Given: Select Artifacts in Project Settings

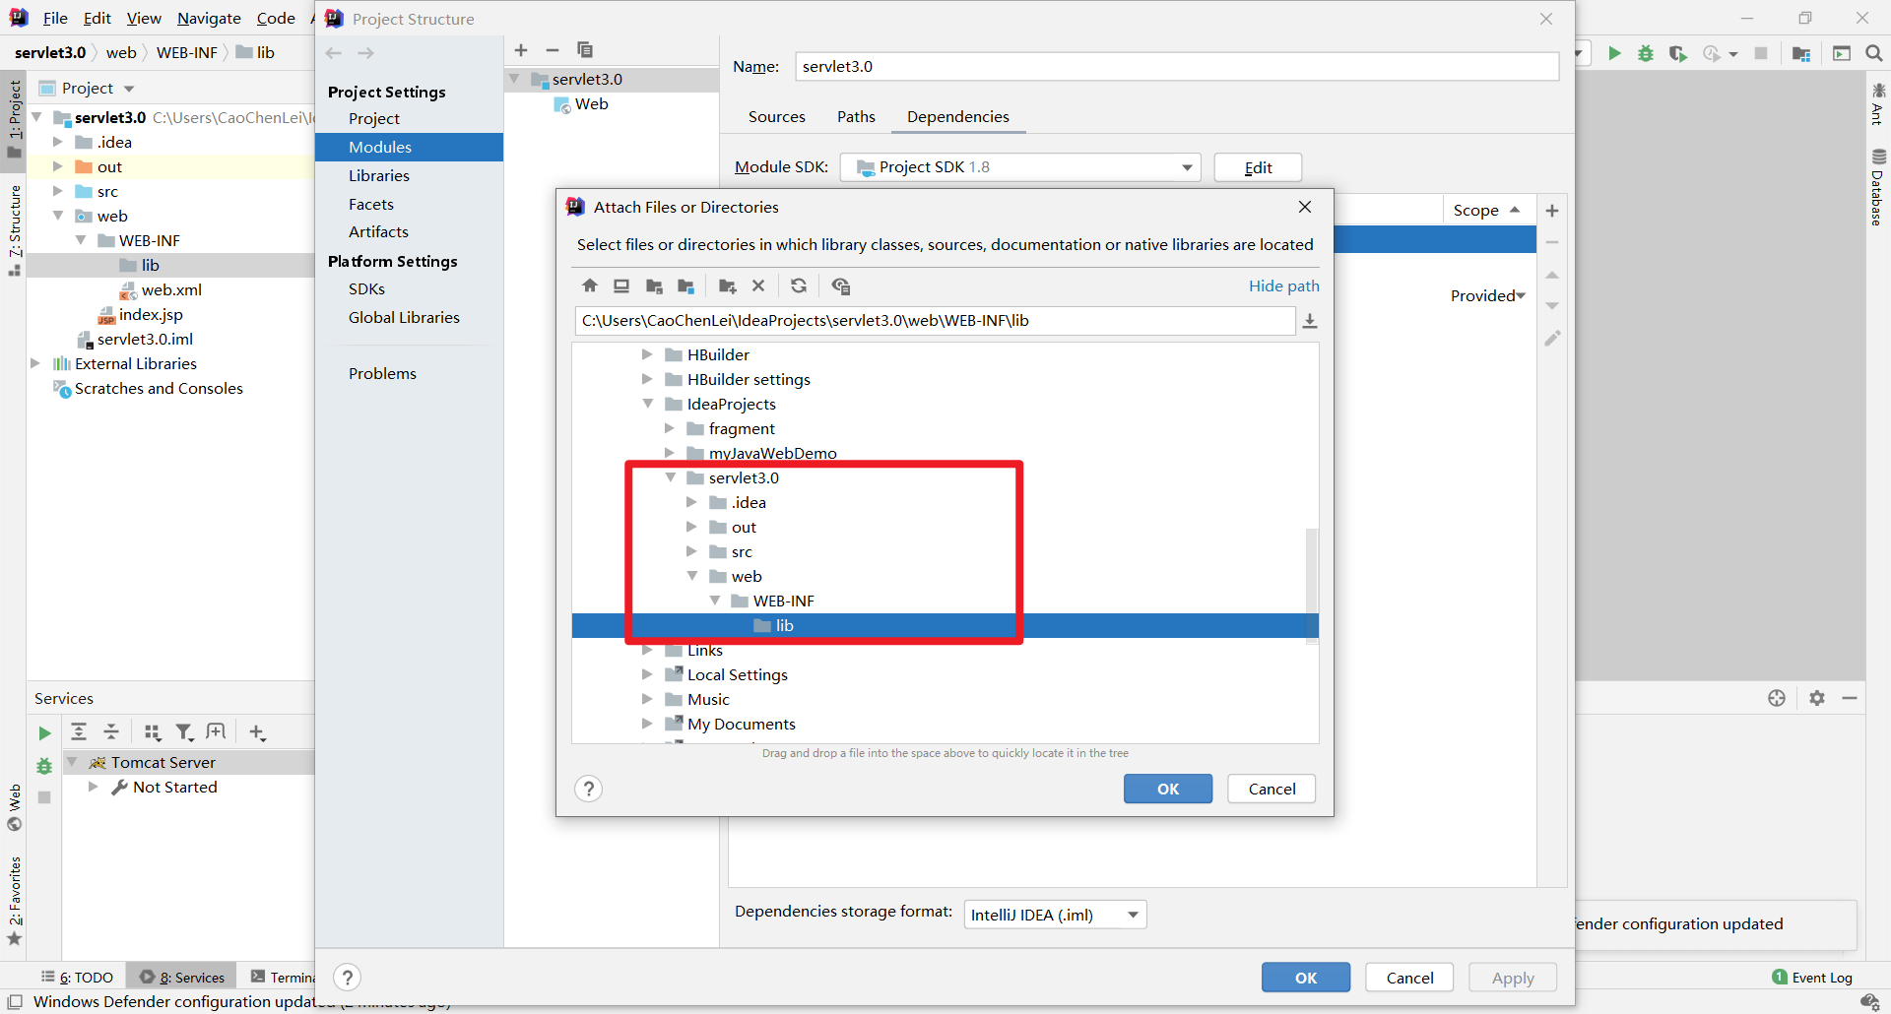Looking at the screenshot, I should point(378,232).
